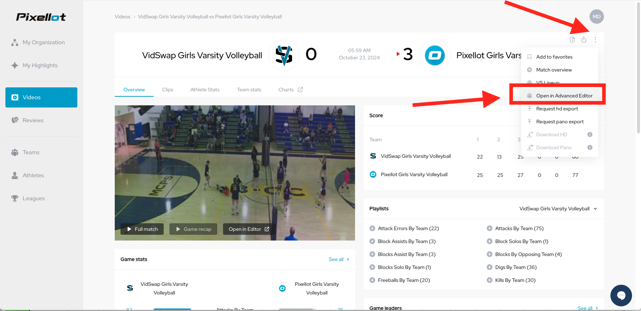The height and width of the screenshot is (311, 641).
Task: Play the Digs By Team (36) playlist
Action: pyautogui.click(x=512, y=267)
